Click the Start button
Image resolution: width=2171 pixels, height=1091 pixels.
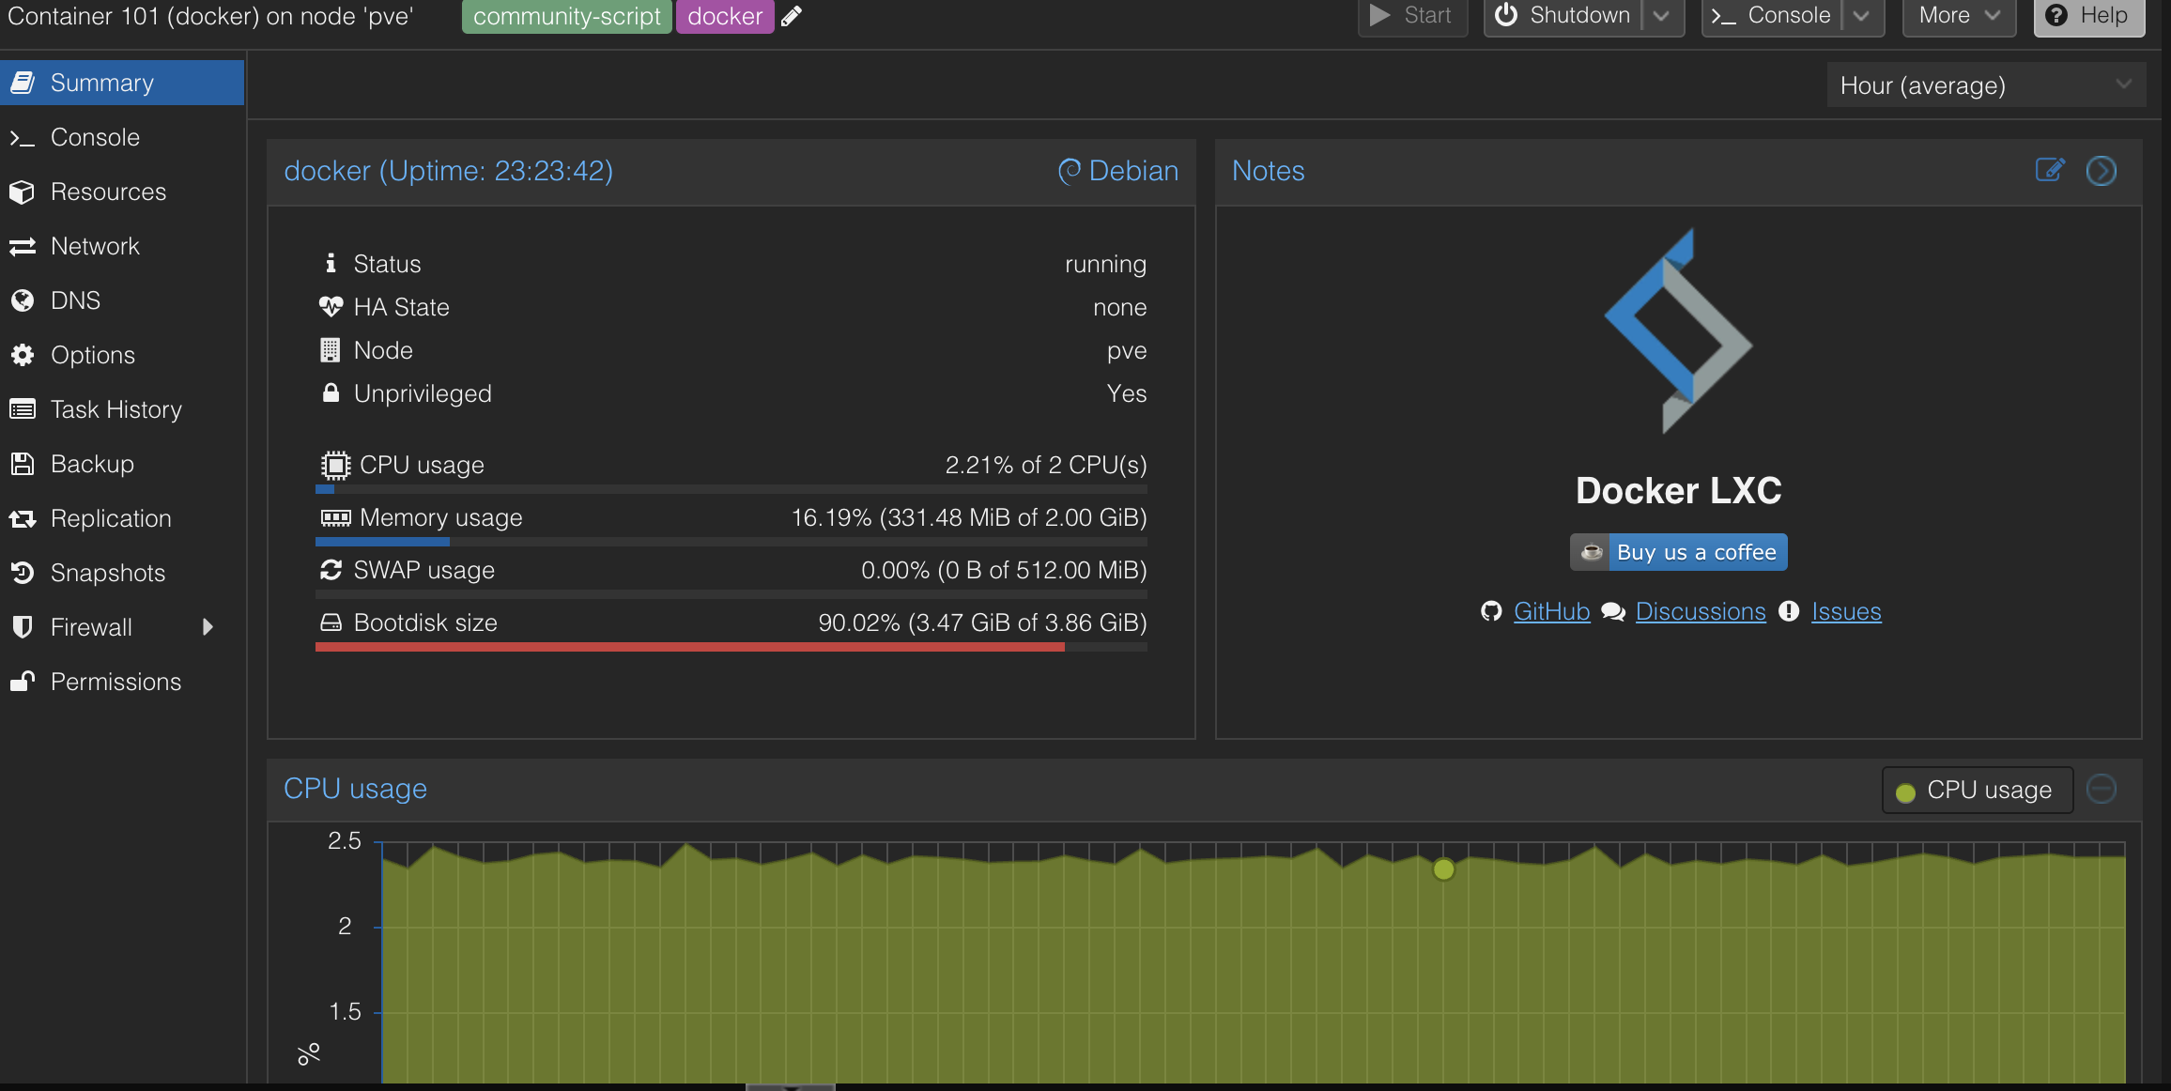[1412, 16]
